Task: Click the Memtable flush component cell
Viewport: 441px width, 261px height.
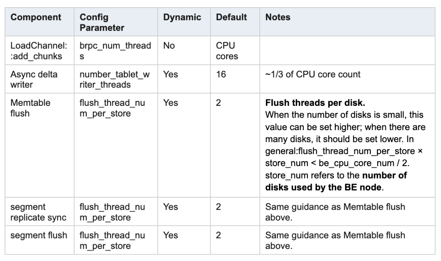Action: click(29, 108)
